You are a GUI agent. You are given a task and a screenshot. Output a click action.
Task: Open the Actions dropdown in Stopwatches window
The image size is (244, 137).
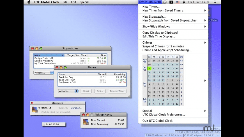[43, 72]
